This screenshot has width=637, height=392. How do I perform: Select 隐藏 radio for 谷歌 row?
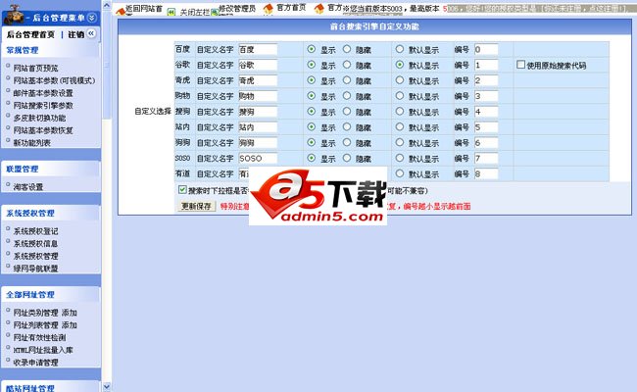click(347, 65)
